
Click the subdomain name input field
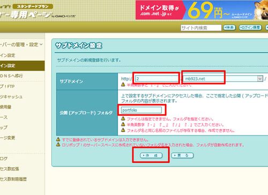pos(157,79)
